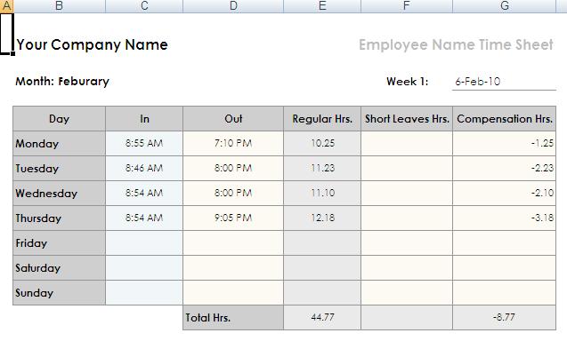
Task: Click Saturday's empty In cell
Action: [144, 268]
